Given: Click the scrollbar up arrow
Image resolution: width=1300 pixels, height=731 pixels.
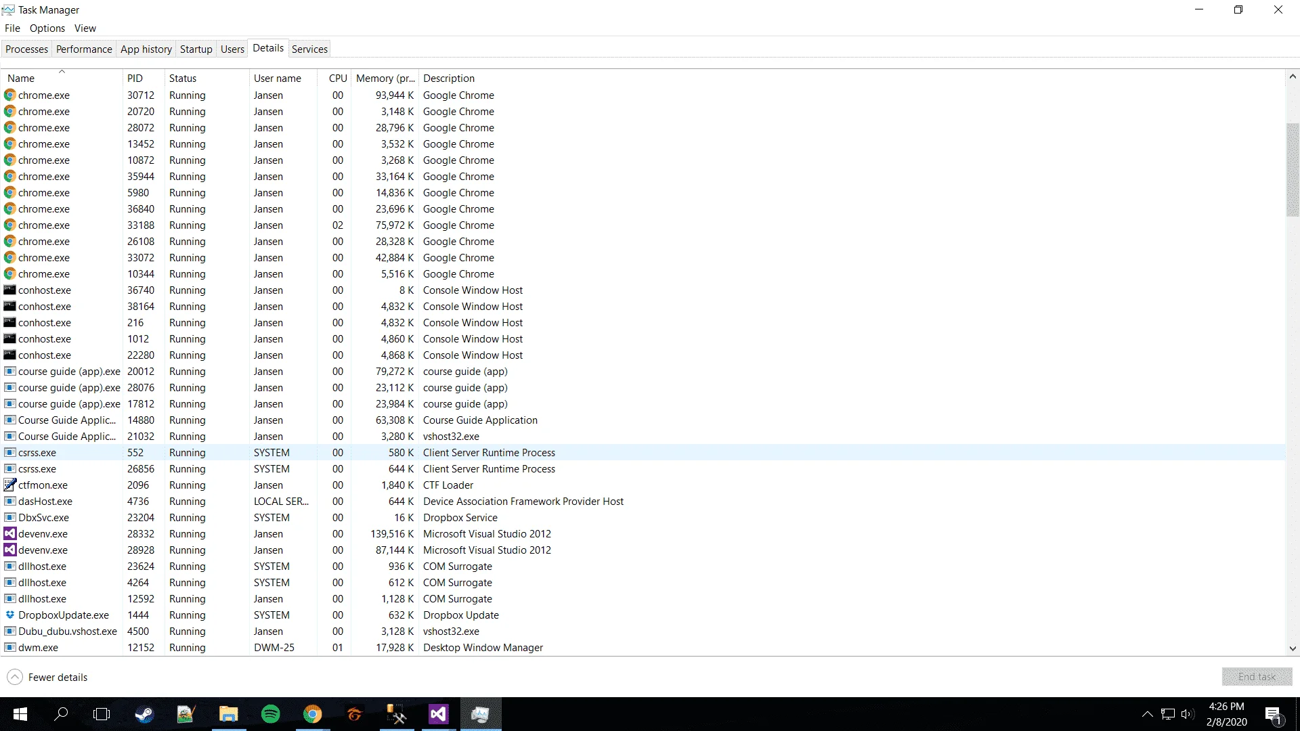Looking at the screenshot, I should pos(1293,76).
